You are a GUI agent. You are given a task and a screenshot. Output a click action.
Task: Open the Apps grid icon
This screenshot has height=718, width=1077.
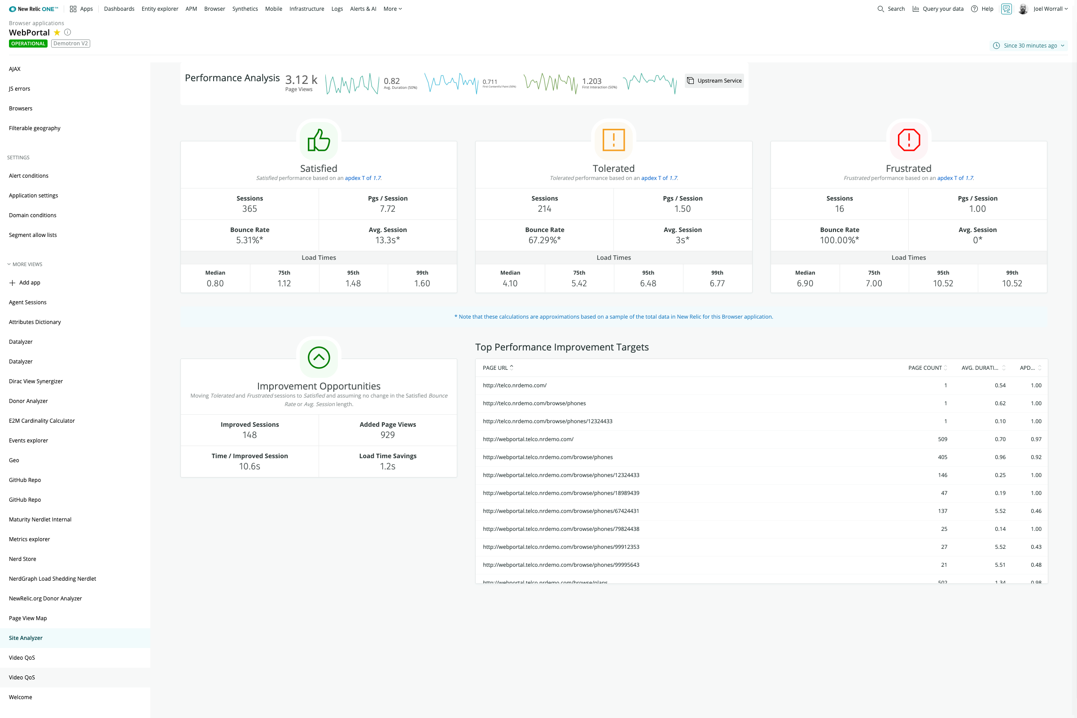click(73, 9)
